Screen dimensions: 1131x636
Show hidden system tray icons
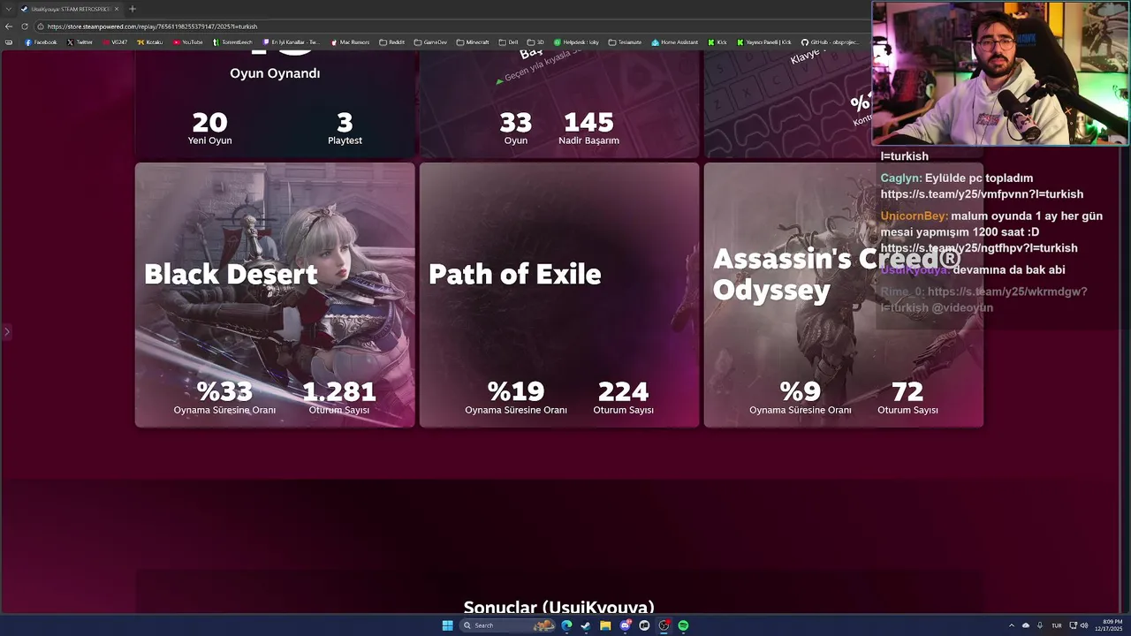coord(1012,625)
